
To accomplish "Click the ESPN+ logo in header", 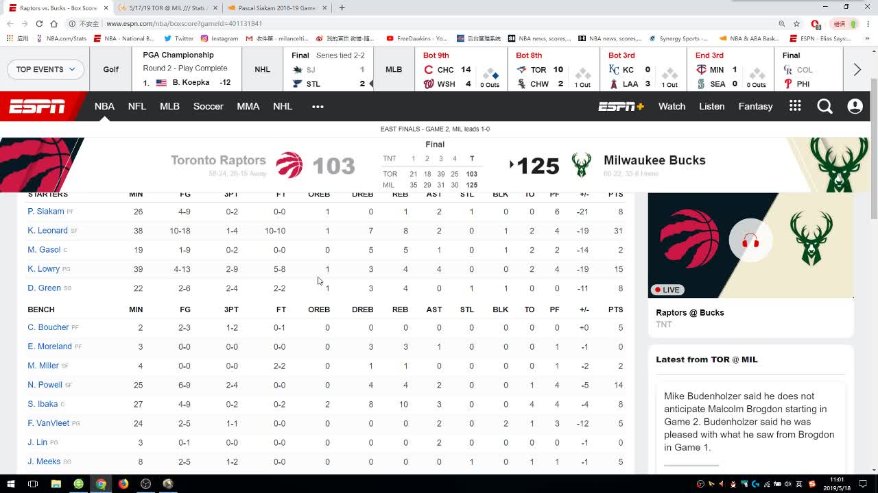I will [x=621, y=106].
